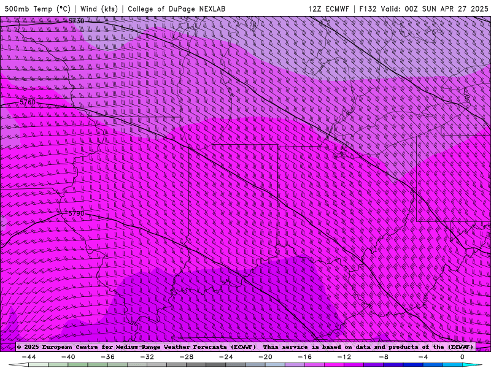The width and height of the screenshot is (491, 368).
Task: Click the "Wind (kts)" header label
Action: pyautogui.click(x=99, y=9)
